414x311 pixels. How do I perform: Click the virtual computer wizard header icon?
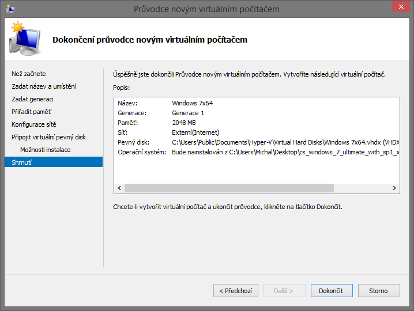click(25, 39)
